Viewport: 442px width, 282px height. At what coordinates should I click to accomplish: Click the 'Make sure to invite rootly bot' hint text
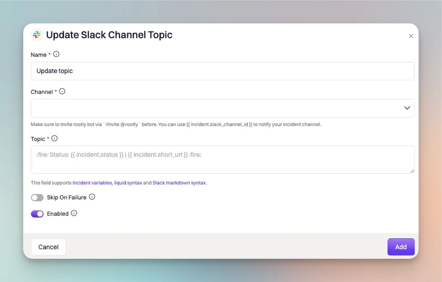[x=176, y=124]
